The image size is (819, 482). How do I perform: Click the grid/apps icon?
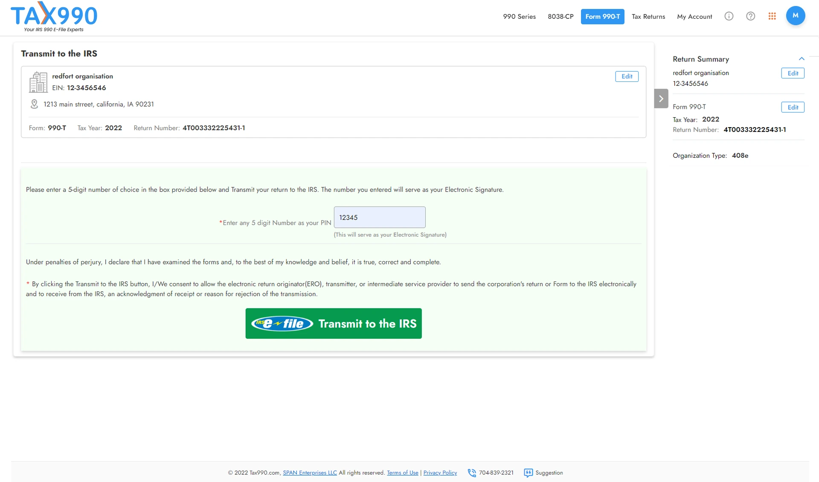[x=773, y=15]
